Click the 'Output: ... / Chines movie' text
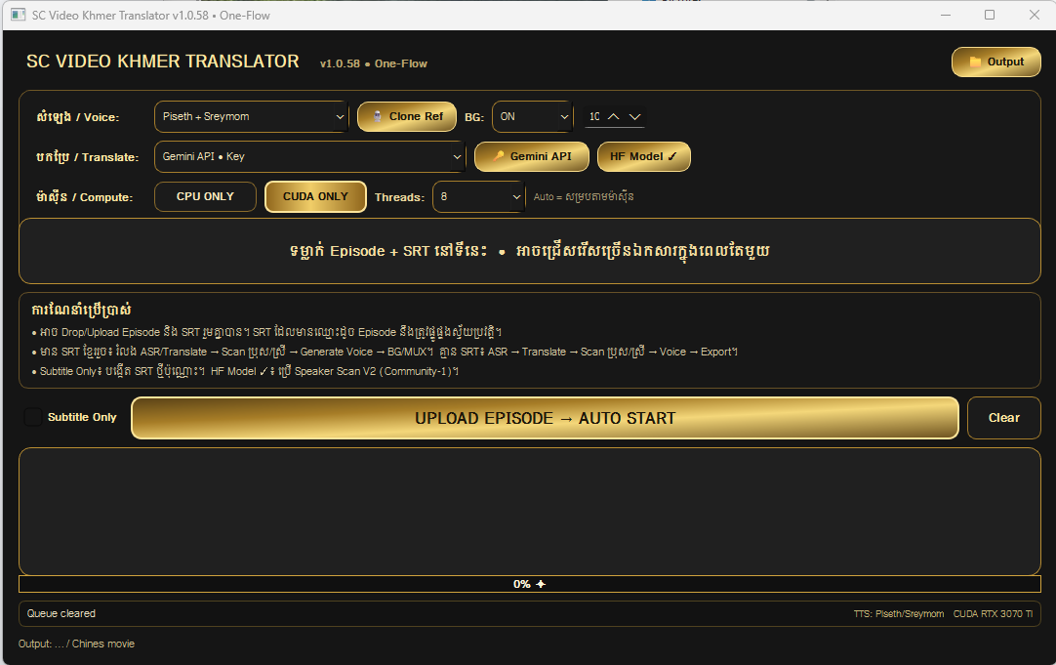 coord(77,644)
